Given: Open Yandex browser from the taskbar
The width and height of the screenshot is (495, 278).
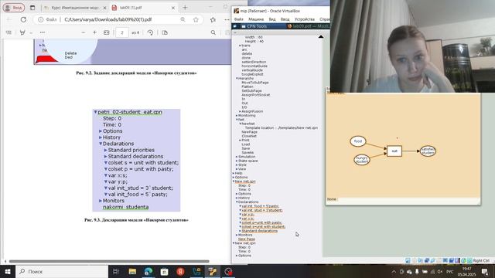Looking at the screenshot, I should tap(180, 271).
